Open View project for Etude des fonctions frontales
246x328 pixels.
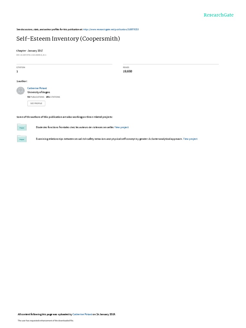[121, 127]
